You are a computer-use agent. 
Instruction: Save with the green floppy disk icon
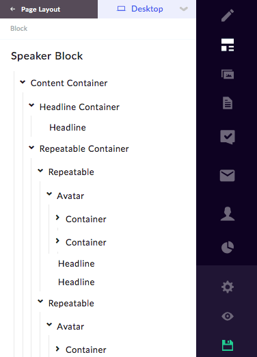228,345
